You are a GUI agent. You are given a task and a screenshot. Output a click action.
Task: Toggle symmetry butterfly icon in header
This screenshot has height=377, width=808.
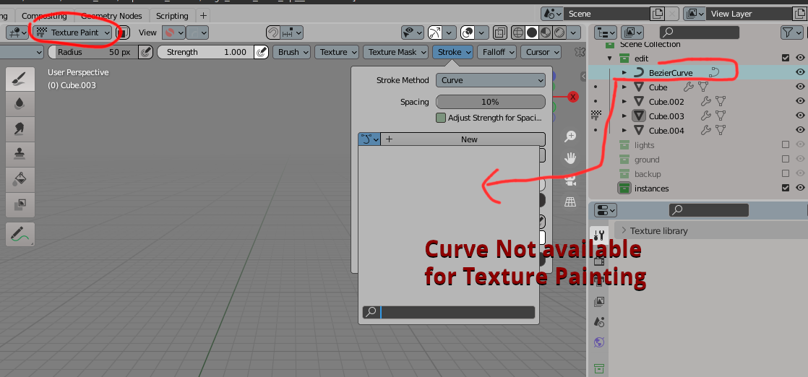point(580,52)
